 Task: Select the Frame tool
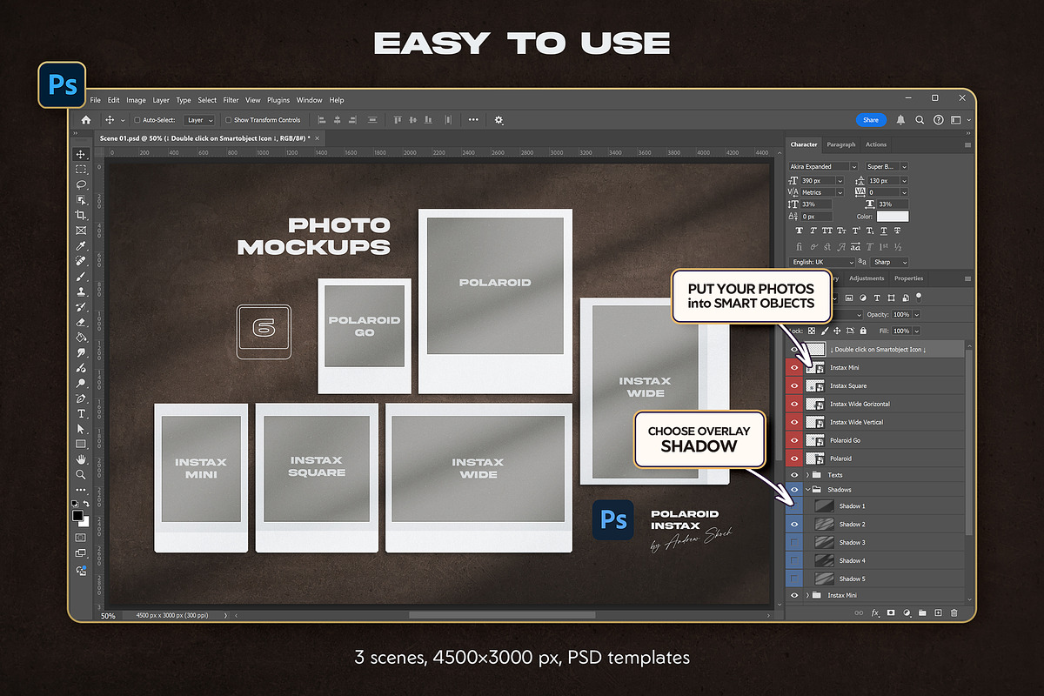(81, 230)
